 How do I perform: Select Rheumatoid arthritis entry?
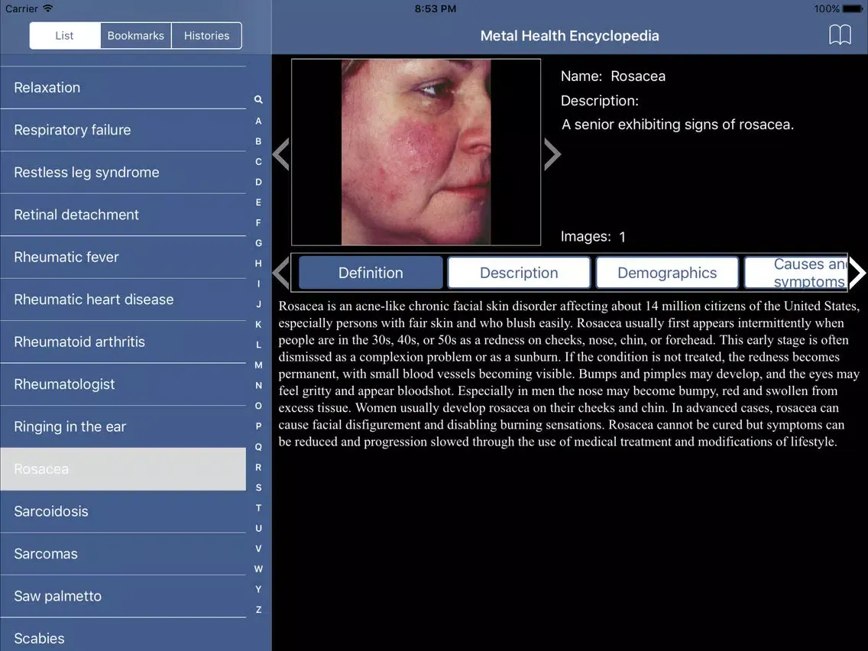(x=123, y=342)
